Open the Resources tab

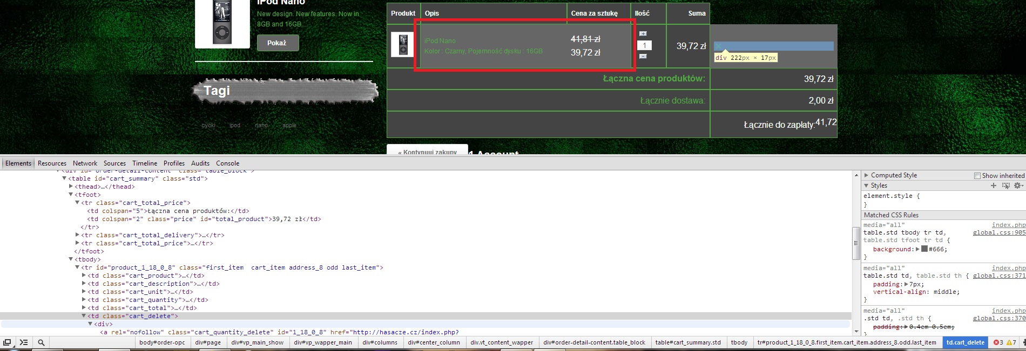click(x=52, y=163)
